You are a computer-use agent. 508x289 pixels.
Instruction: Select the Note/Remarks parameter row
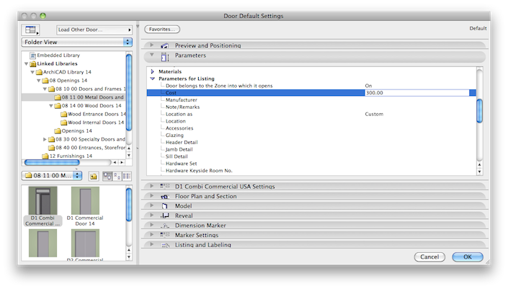(x=311, y=107)
